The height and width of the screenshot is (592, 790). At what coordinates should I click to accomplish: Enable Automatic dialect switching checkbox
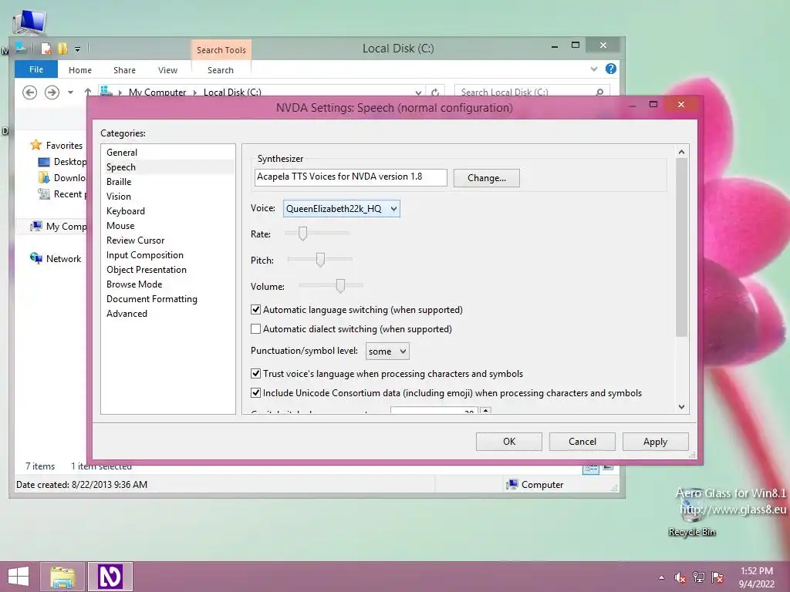(256, 328)
